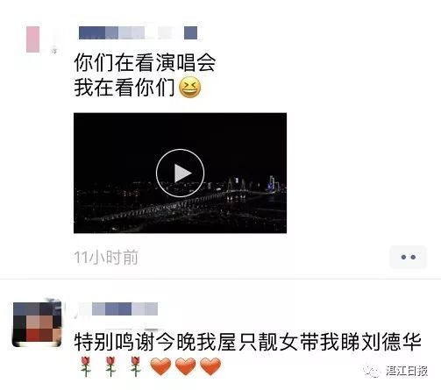Click the first rose emoji

coord(86,366)
